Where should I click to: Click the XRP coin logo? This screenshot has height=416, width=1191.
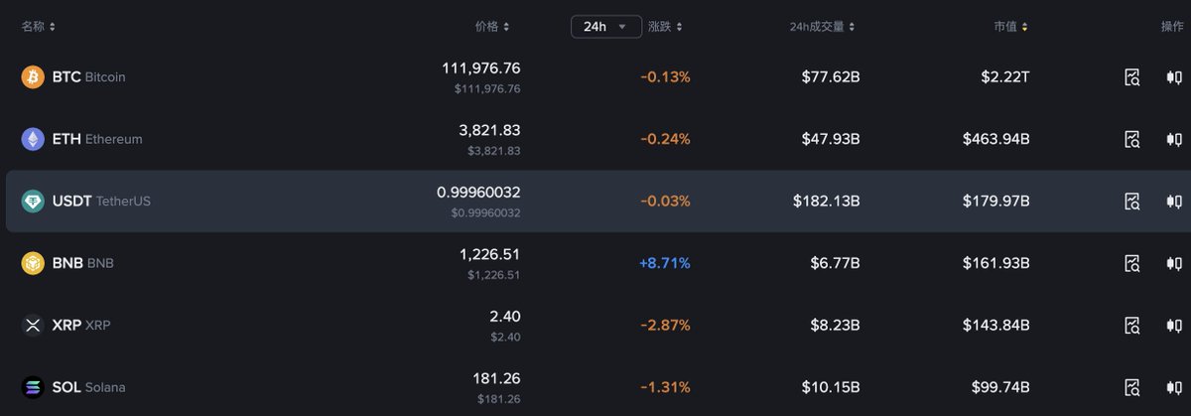coord(33,325)
